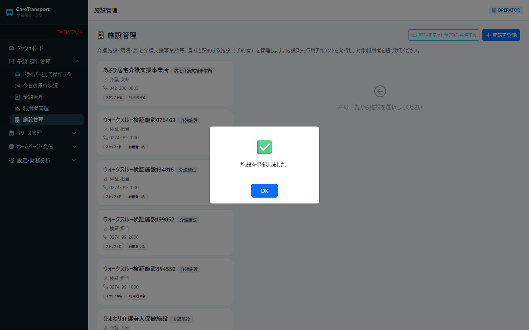The width and height of the screenshot is (529, 330).
Task: Click ＋ 施設を登録 button
Action: tap(501, 35)
